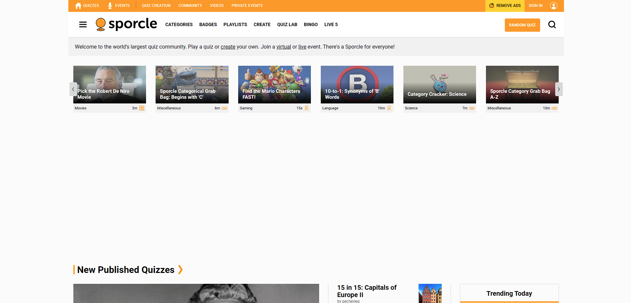Click quiz type icon on Gaming card
Viewport: 631px width, 303px height.
coord(307,108)
